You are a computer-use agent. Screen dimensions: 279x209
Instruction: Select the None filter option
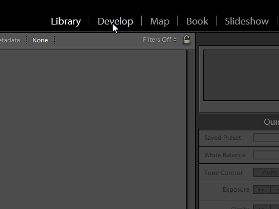pyautogui.click(x=40, y=40)
